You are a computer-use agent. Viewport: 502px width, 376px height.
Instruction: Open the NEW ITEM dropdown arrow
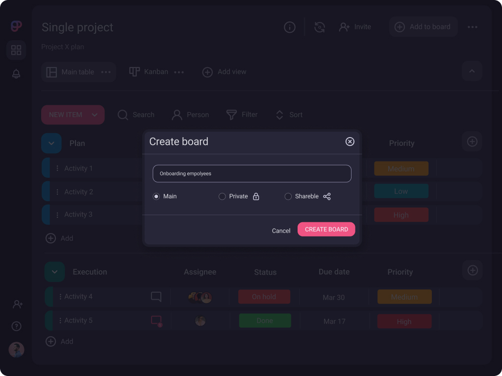[95, 115]
